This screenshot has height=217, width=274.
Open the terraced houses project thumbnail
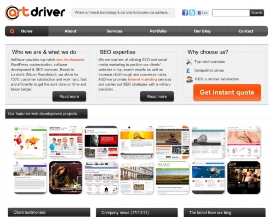tap(137, 178)
